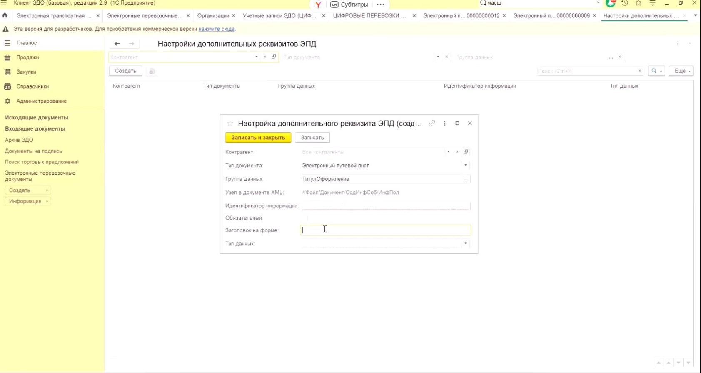Click the Создать button above the list

point(125,71)
